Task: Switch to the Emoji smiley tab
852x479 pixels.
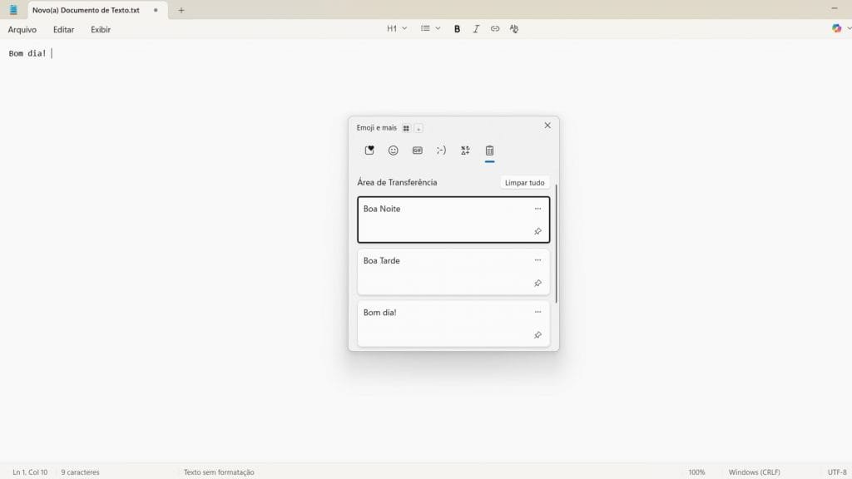Action: 394,151
